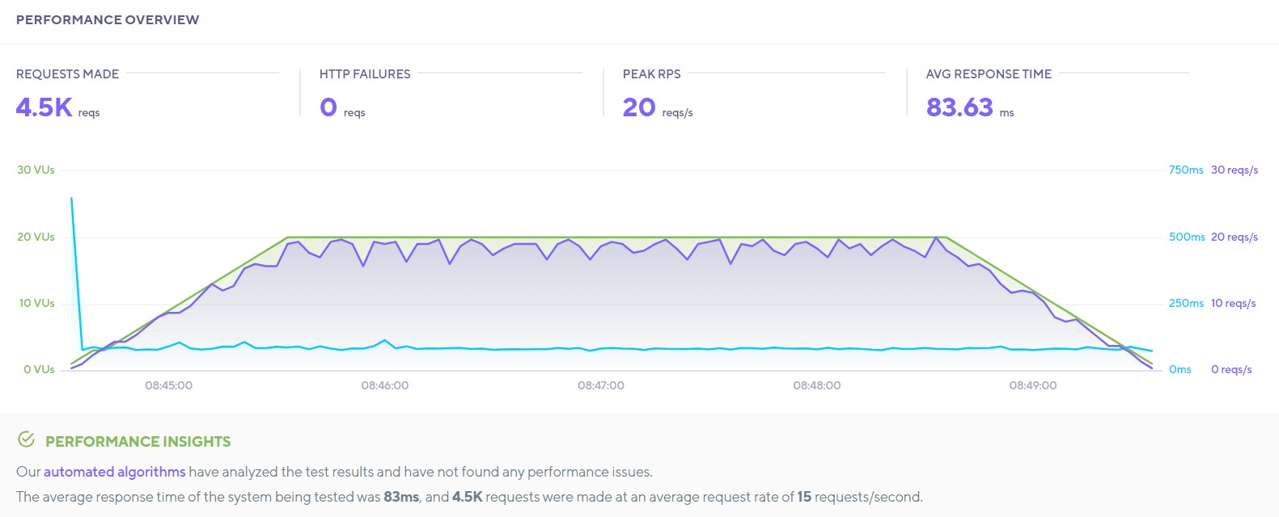The width and height of the screenshot is (1279, 517).
Task: Select the 4.5K Requests Made value
Action: 44,107
